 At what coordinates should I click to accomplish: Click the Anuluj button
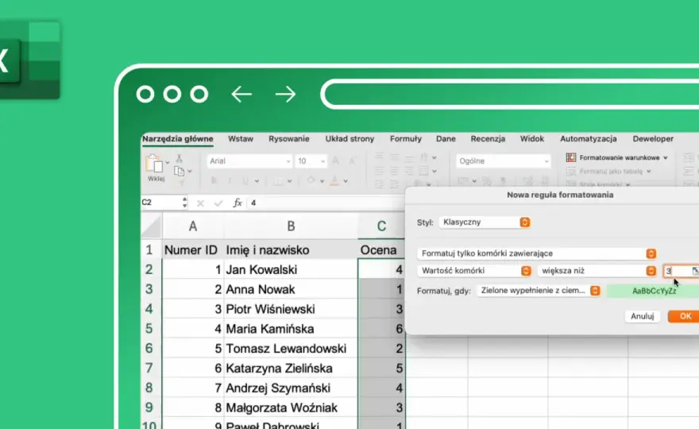pos(643,316)
